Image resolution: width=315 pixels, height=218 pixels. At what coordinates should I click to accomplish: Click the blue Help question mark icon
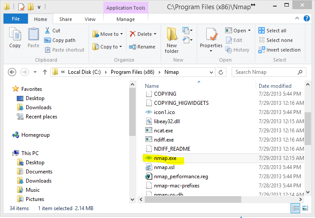pos(307,18)
